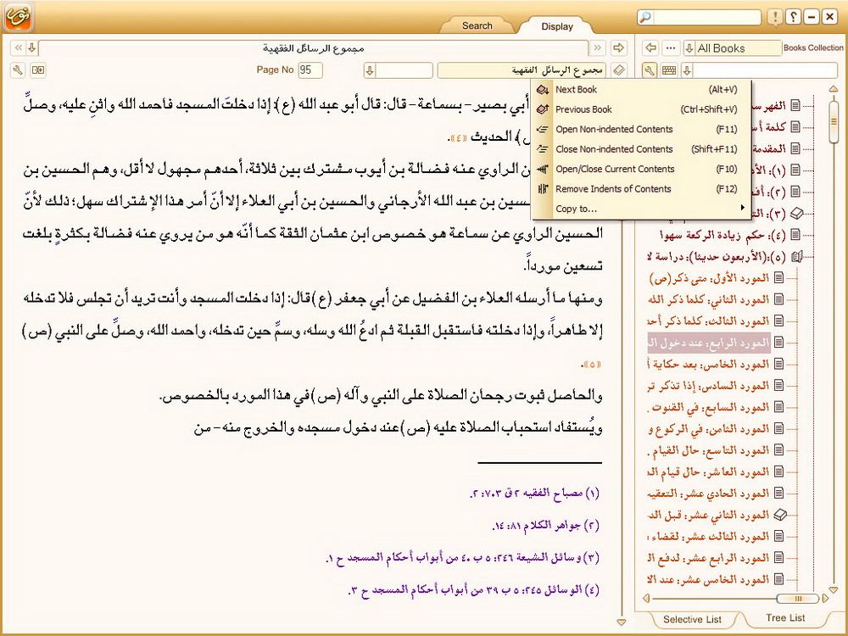Click the tree panel horizontal scrollbar thumb
The width and height of the screenshot is (848, 636).
[798, 598]
